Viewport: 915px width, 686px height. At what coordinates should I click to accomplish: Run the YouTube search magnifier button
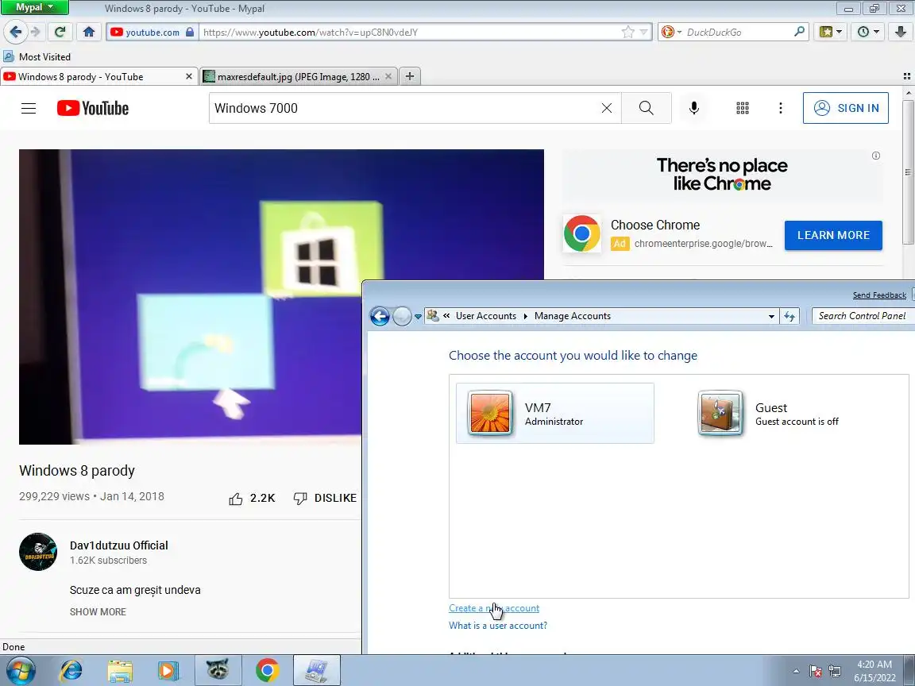click(x=646, y=108)
